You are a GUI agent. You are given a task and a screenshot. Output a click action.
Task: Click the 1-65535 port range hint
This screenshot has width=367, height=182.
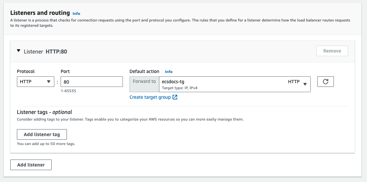click(68, 91)
